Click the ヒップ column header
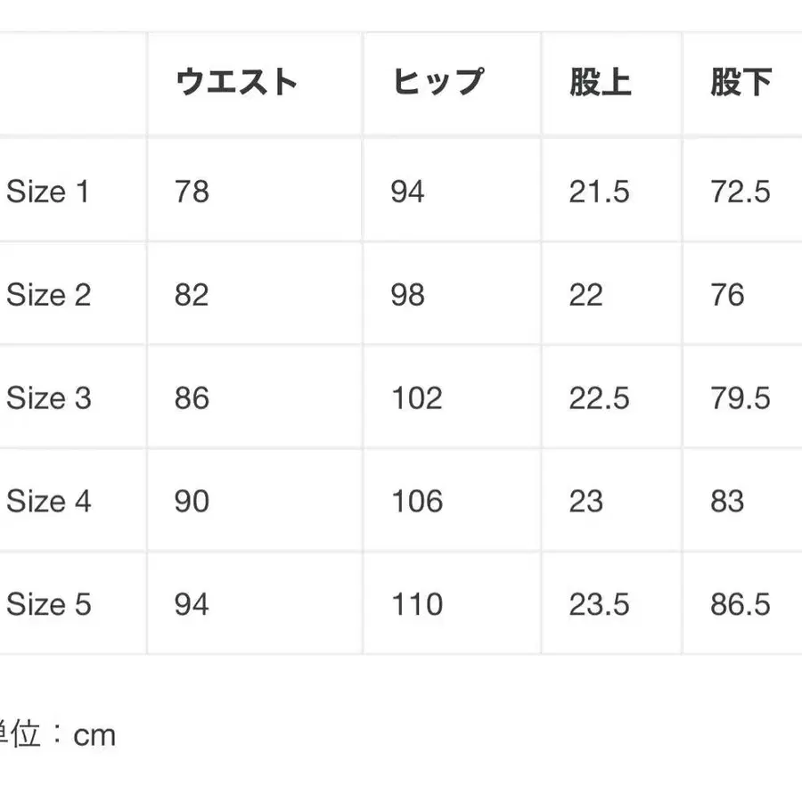This screenshot has width=802, height=802. click(x=437, y=83)
